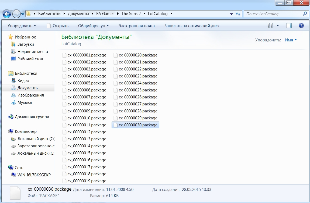Open the Имя arrangement dropdown

[x=291, y=40]
